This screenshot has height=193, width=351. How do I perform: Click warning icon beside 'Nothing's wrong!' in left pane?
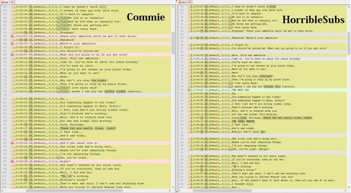click(x=12, y=180)
